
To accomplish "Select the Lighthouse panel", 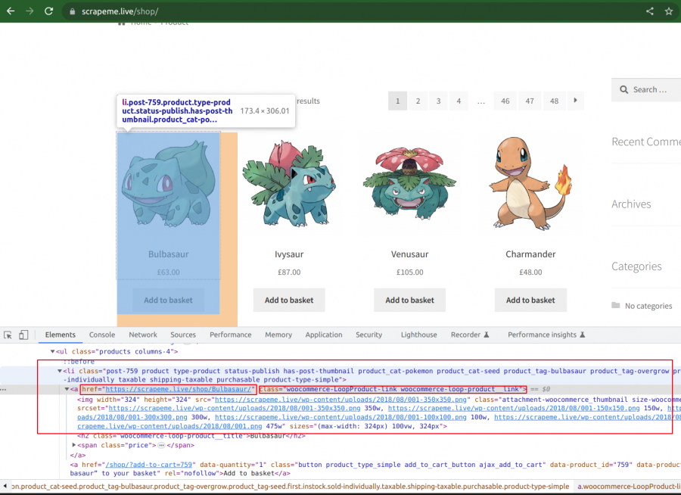I will tap(418, 334).
